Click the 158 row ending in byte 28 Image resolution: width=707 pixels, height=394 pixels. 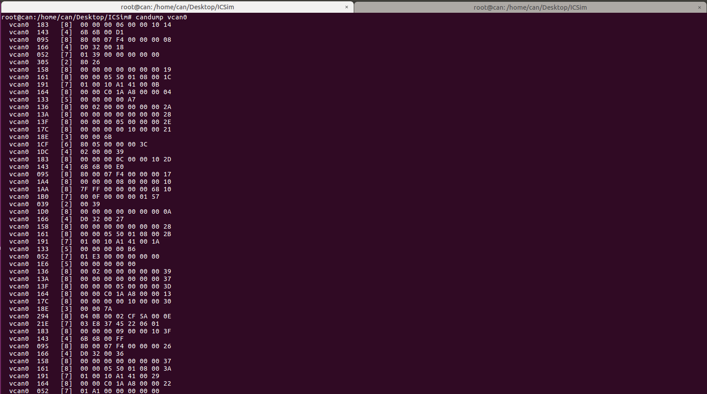[x=90, y=226]
